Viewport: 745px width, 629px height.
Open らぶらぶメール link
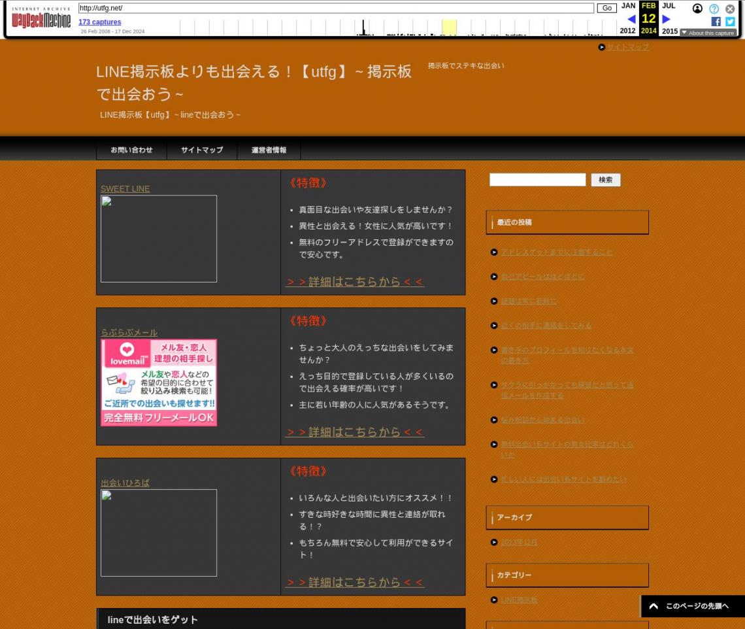[129, 332]
